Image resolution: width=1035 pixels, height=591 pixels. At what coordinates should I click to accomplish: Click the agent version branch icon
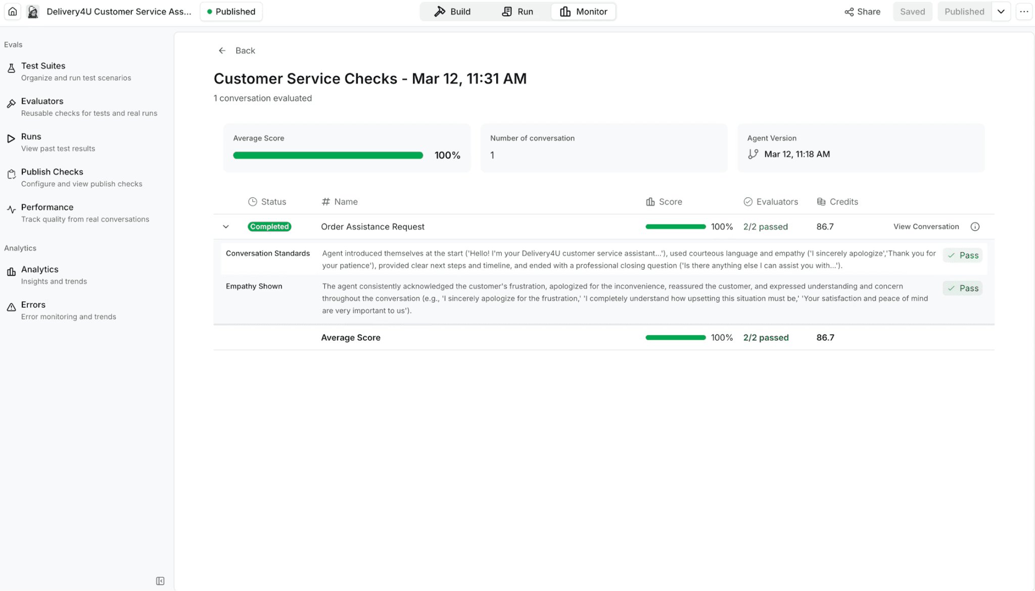click(x=753, y=154)
